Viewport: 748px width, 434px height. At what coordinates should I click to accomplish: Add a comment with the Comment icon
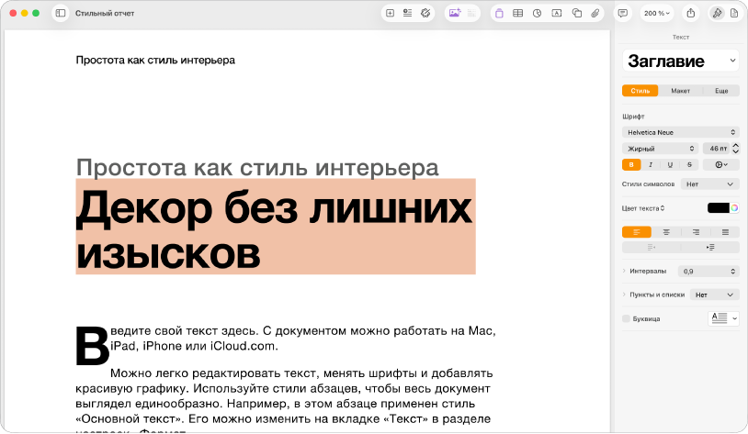coord(622,14)
